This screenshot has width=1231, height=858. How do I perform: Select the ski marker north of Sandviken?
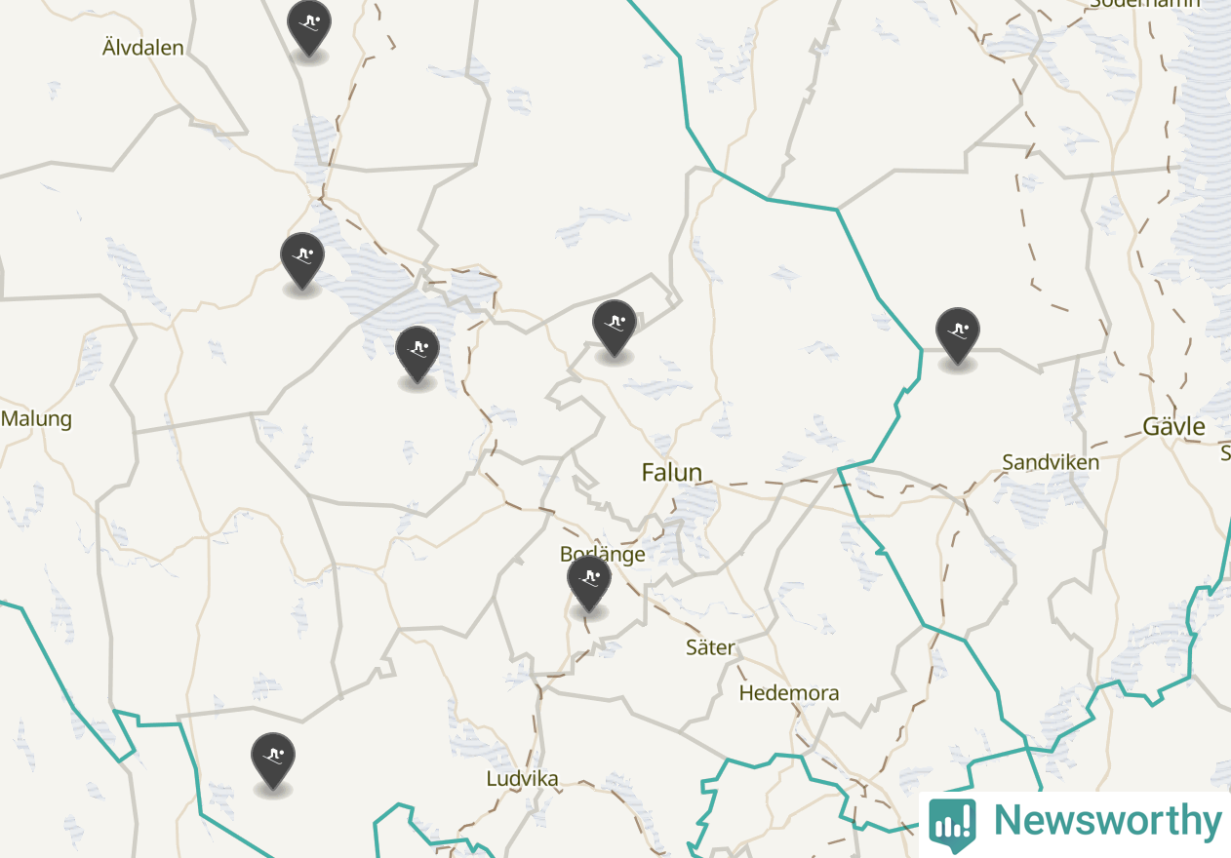click(958, 334)
